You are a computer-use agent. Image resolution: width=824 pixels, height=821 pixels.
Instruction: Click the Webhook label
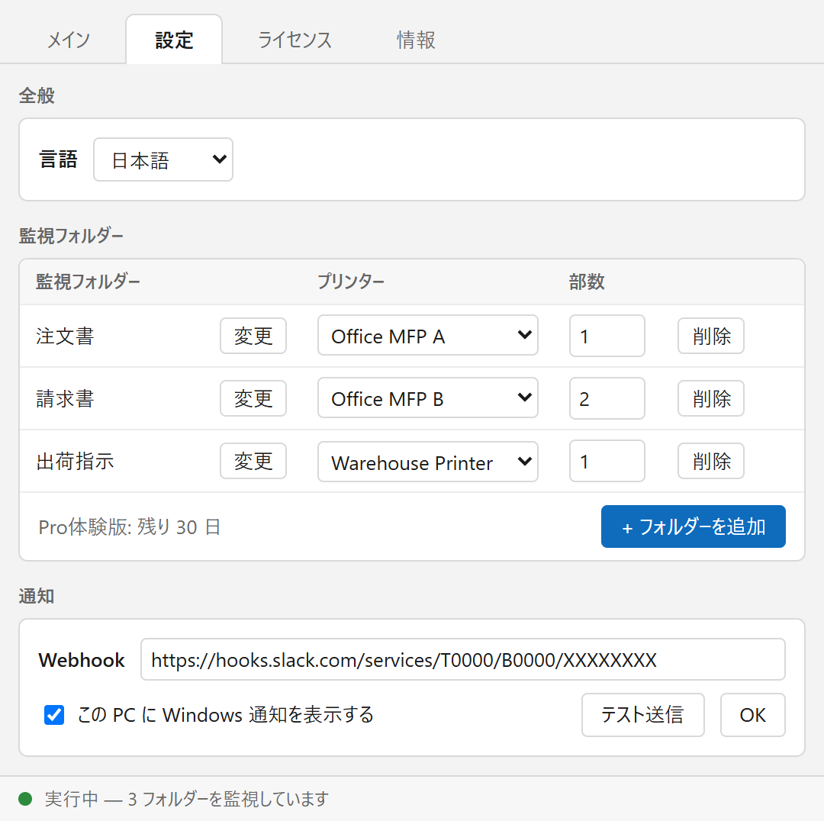[82, 660]
